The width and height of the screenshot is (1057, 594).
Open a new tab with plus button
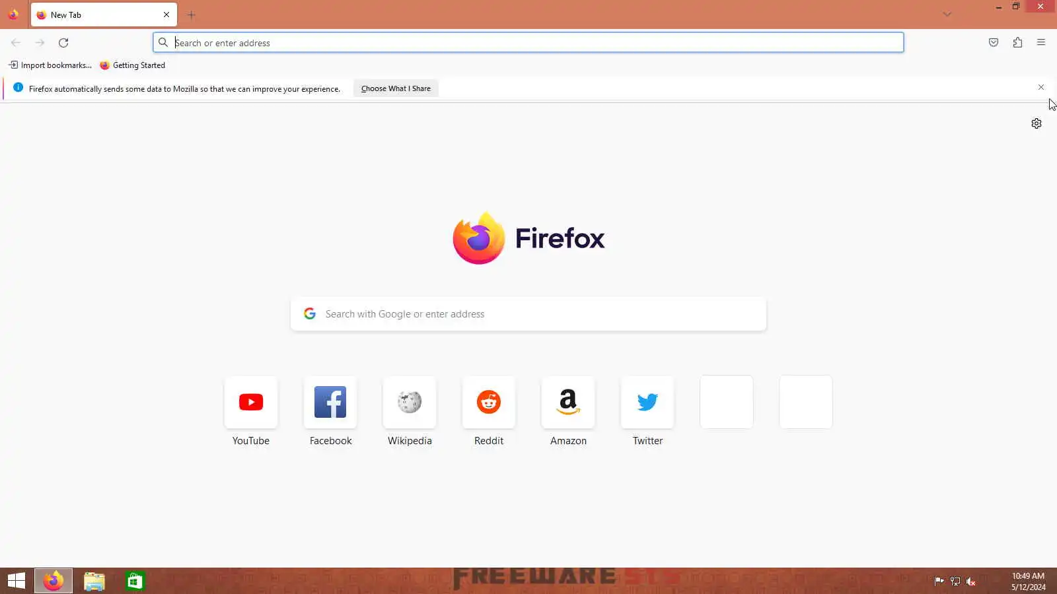(x=192, y=15)
